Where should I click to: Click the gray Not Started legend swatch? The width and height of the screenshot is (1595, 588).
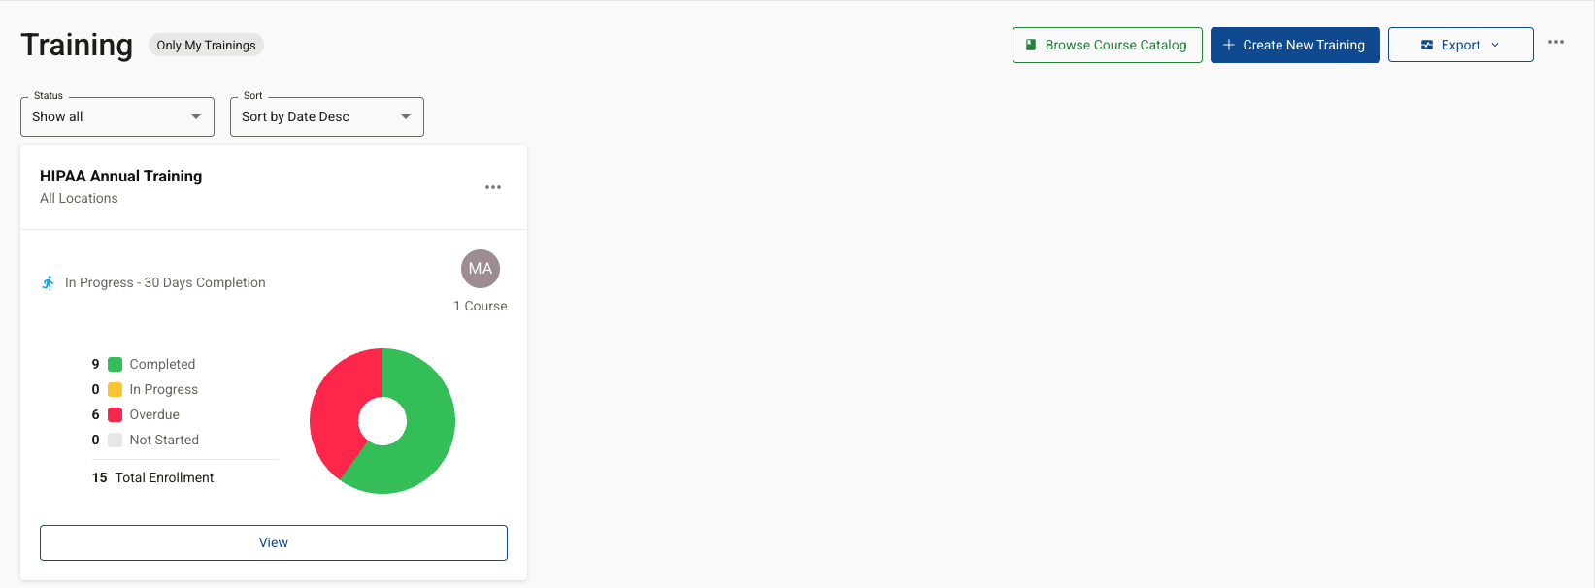(115, 440)
